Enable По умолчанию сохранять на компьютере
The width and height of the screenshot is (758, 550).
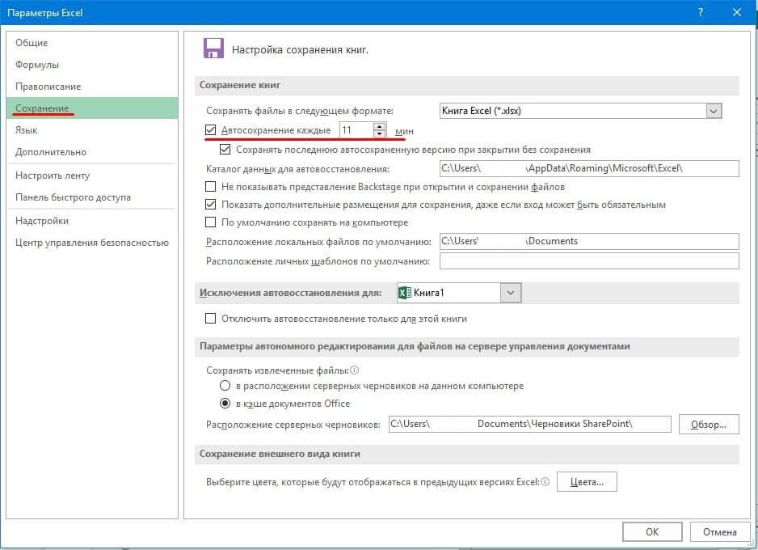tap(210, 222)
